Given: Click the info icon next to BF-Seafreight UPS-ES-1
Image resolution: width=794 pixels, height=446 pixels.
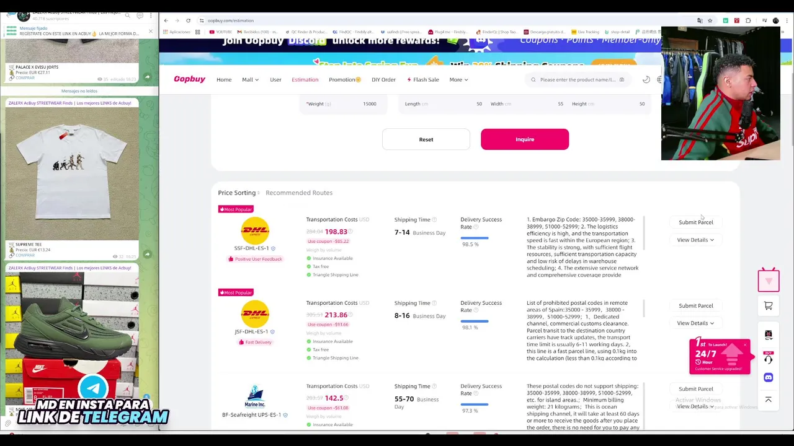Looking at the screenshot, I should click(285, 415).
